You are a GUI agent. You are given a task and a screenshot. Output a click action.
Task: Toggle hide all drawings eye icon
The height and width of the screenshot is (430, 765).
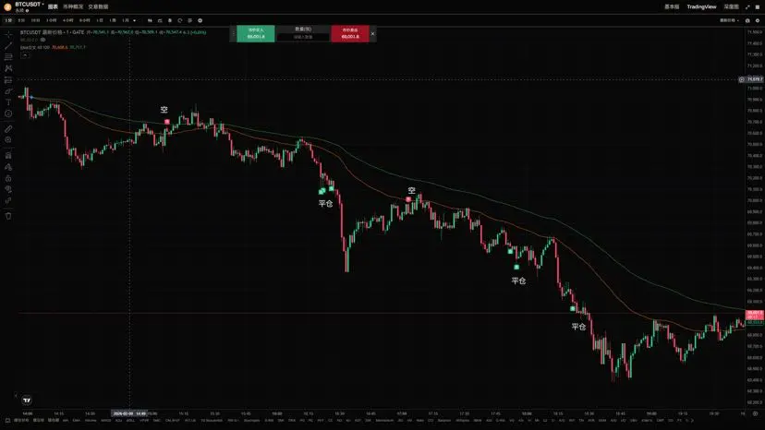point(8,189)
